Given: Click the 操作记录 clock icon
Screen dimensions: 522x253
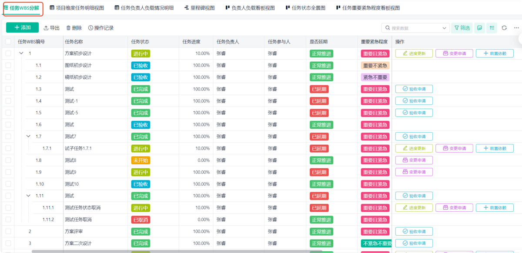Looking at the screenshot, I should click(90, 28).
